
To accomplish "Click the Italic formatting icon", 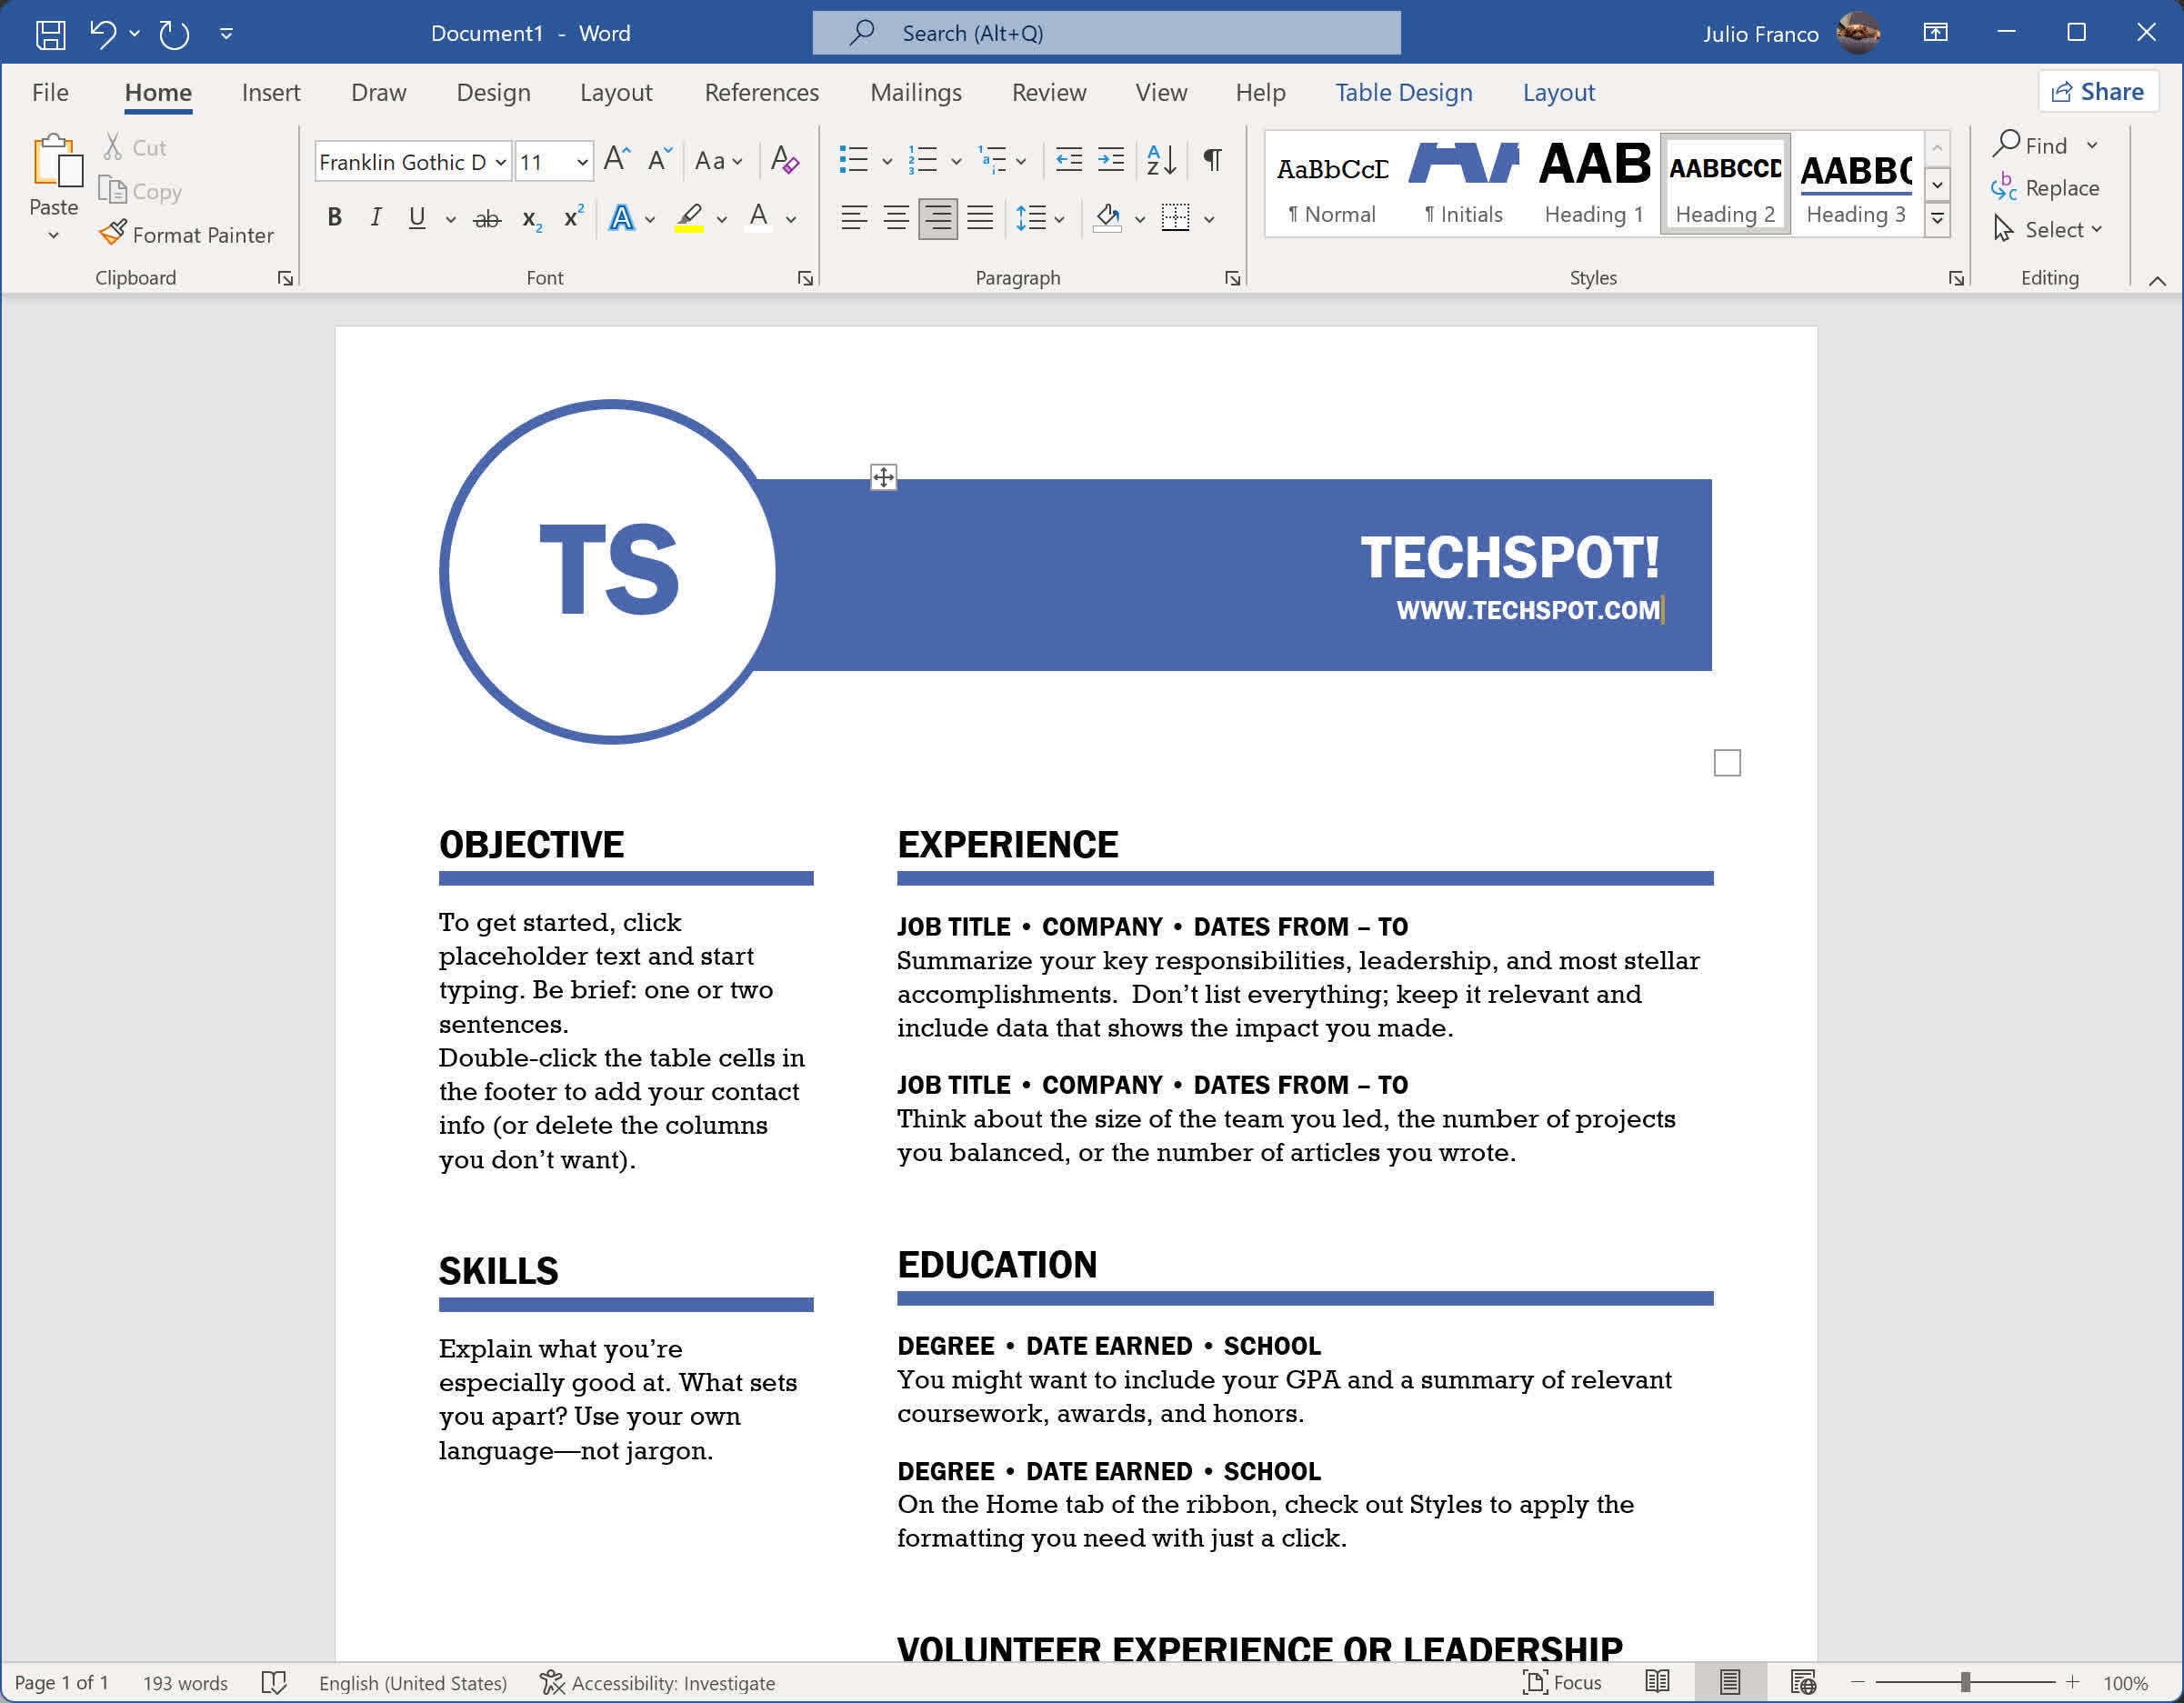I will click(x=374, y=216).
